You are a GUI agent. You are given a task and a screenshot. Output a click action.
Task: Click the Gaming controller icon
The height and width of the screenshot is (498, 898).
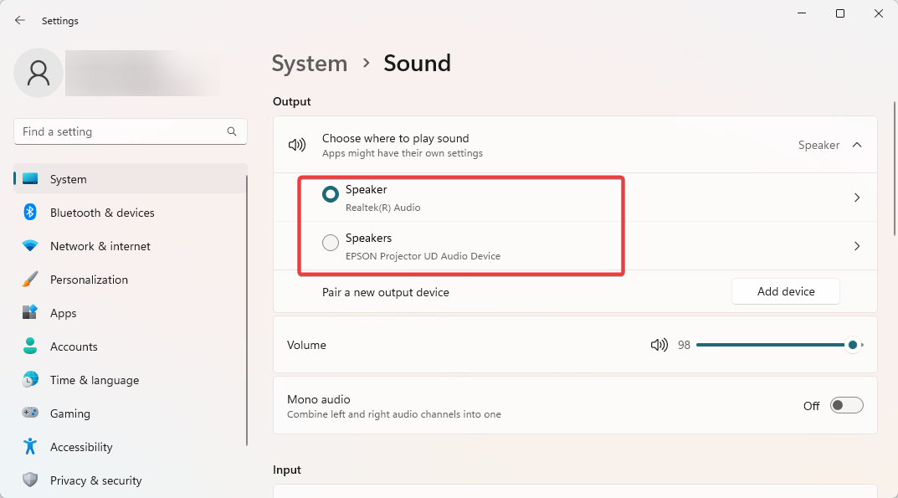click(30, 413)
